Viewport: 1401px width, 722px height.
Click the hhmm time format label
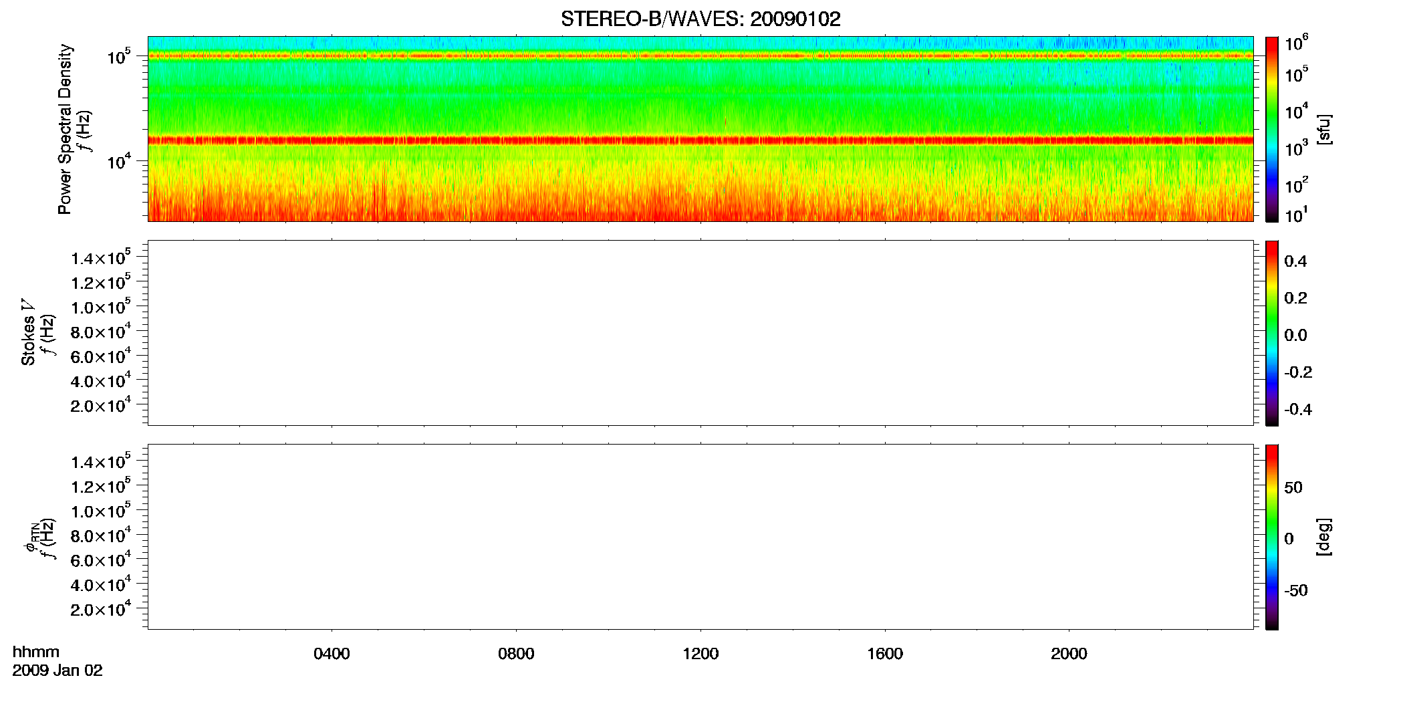pos(36,652)
